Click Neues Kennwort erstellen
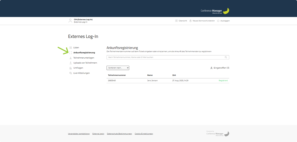 pos(204,21)
